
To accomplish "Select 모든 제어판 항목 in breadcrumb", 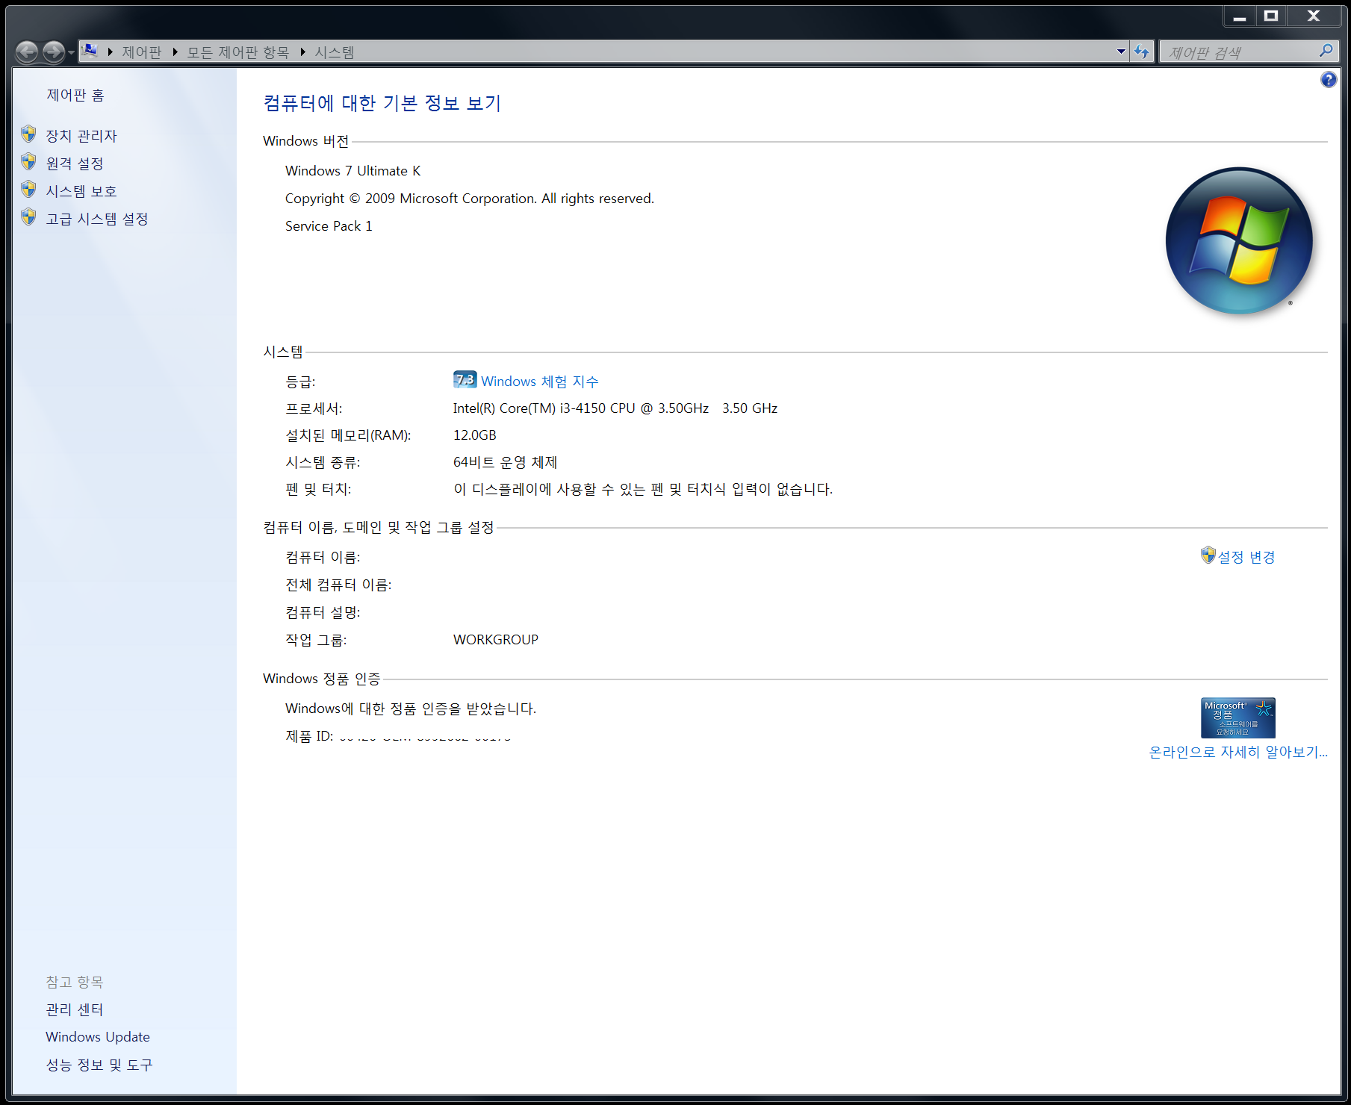I will click(x=237, y=52).
